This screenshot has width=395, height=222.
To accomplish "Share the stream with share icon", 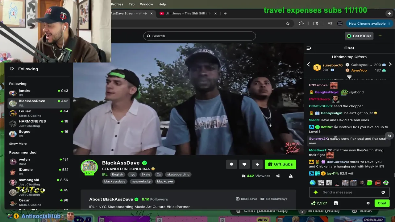I will click(x=278, y=176).
